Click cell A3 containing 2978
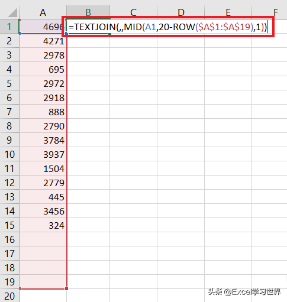The height and width of the screenshot is (302, 287). point(43,55)
